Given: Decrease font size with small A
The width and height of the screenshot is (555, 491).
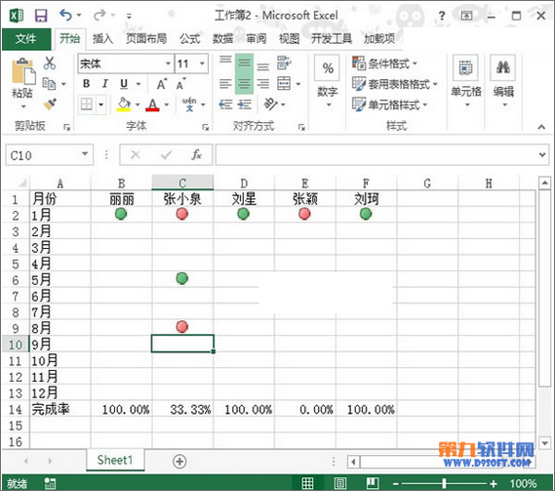Looking at the screenshot, I should click(180, 84).
